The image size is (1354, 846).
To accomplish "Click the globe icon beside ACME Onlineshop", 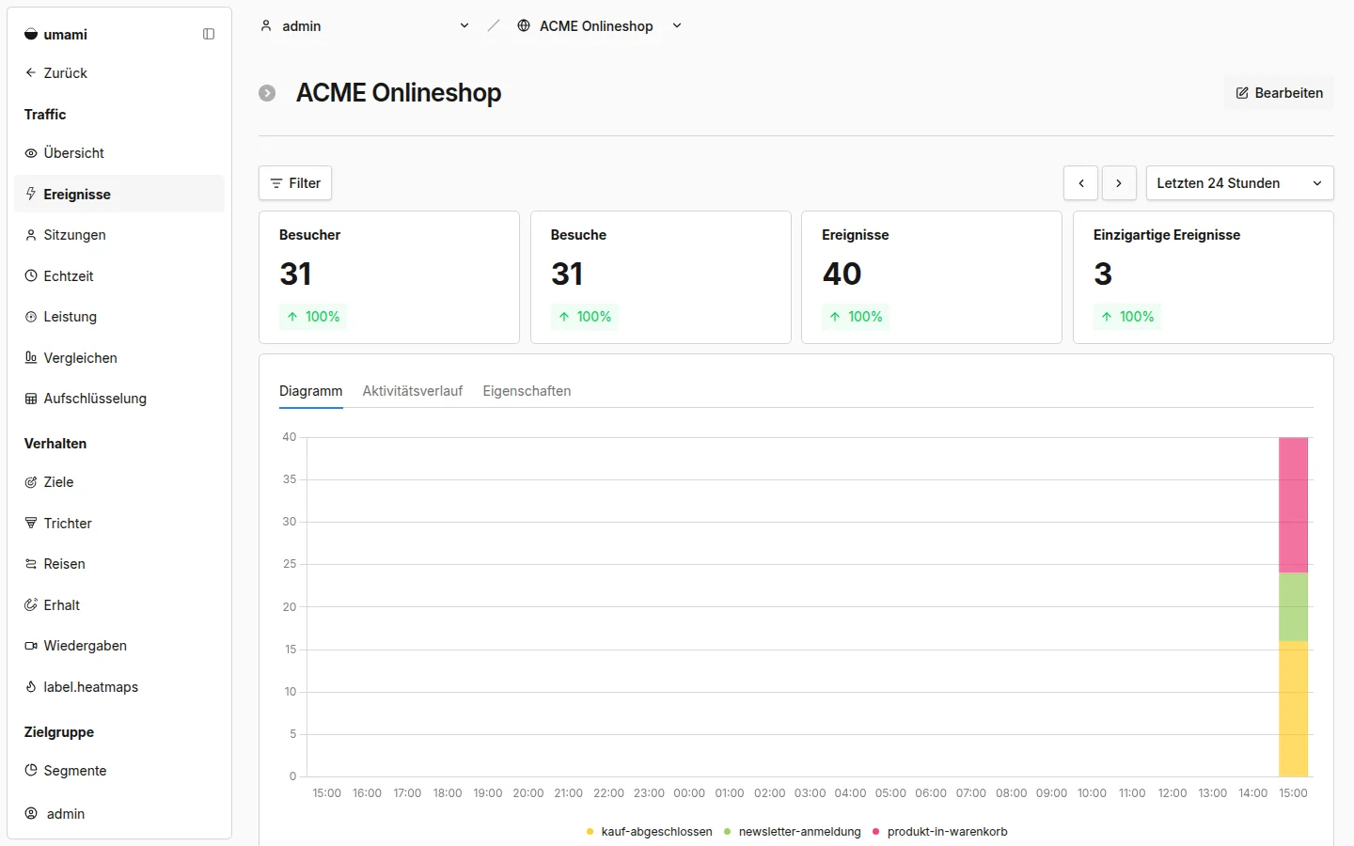I will coord(524,25).
